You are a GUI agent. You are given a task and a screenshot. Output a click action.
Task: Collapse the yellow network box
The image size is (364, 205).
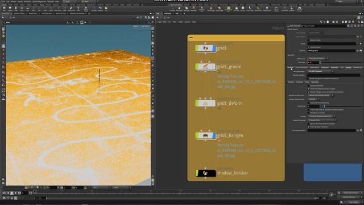coord(191,38)
